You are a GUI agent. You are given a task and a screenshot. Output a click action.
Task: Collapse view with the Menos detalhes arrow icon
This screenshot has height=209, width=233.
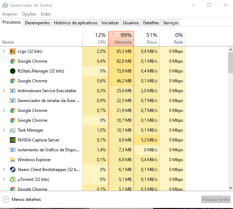tap(6, 199)
